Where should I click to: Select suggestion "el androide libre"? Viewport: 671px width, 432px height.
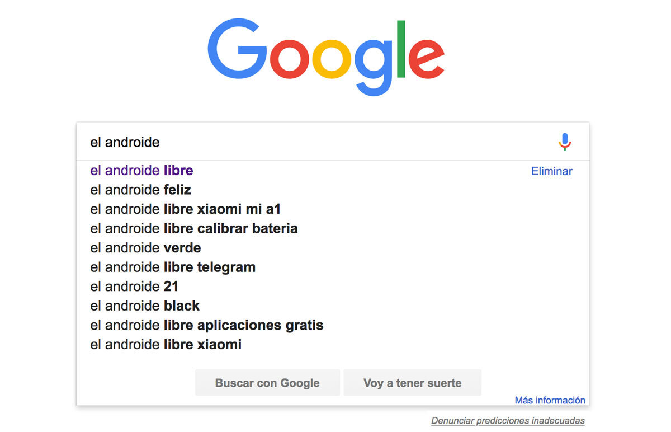(141, 171)
